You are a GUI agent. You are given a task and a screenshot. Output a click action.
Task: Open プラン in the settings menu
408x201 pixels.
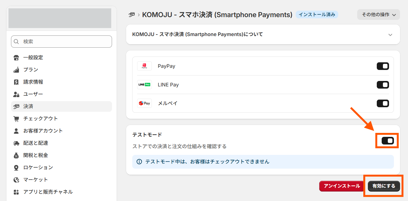pyautogui.click(x=62, y=70)
